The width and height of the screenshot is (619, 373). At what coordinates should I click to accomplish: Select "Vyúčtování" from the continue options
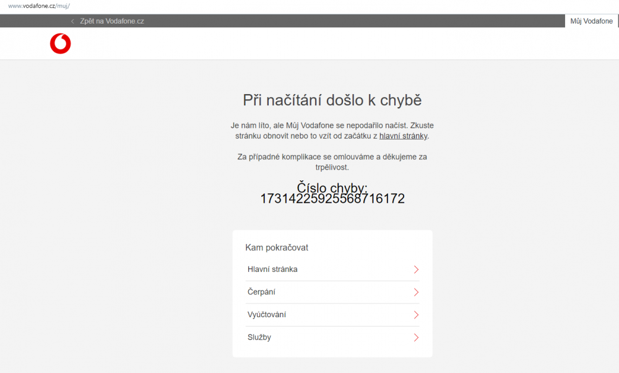(266, 315)
